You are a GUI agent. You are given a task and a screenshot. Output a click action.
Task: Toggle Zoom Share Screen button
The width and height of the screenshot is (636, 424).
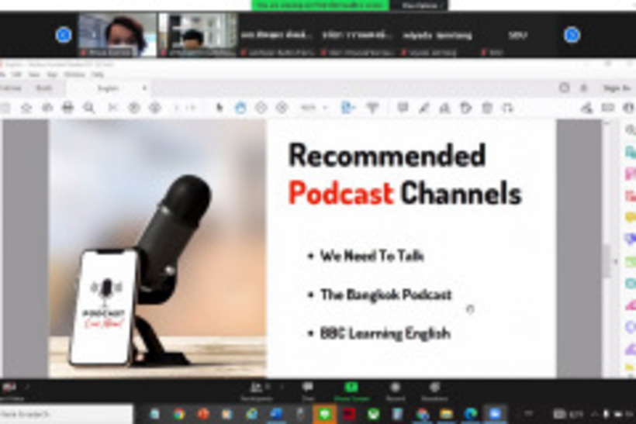tap(351, 390)
